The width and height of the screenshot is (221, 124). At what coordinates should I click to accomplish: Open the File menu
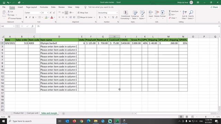[4, 7]
